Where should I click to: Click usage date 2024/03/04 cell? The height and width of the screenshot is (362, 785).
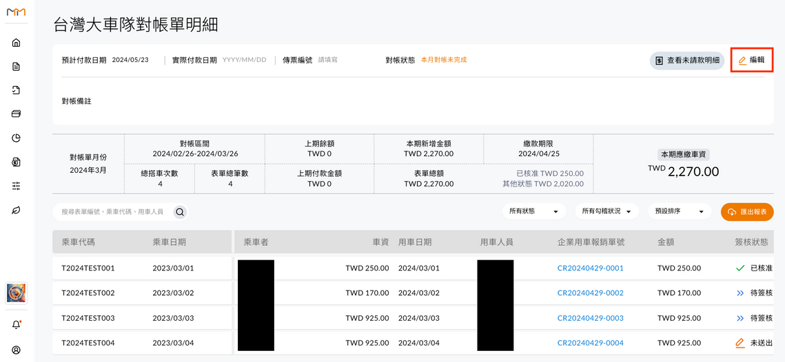[x=418, y=343]
